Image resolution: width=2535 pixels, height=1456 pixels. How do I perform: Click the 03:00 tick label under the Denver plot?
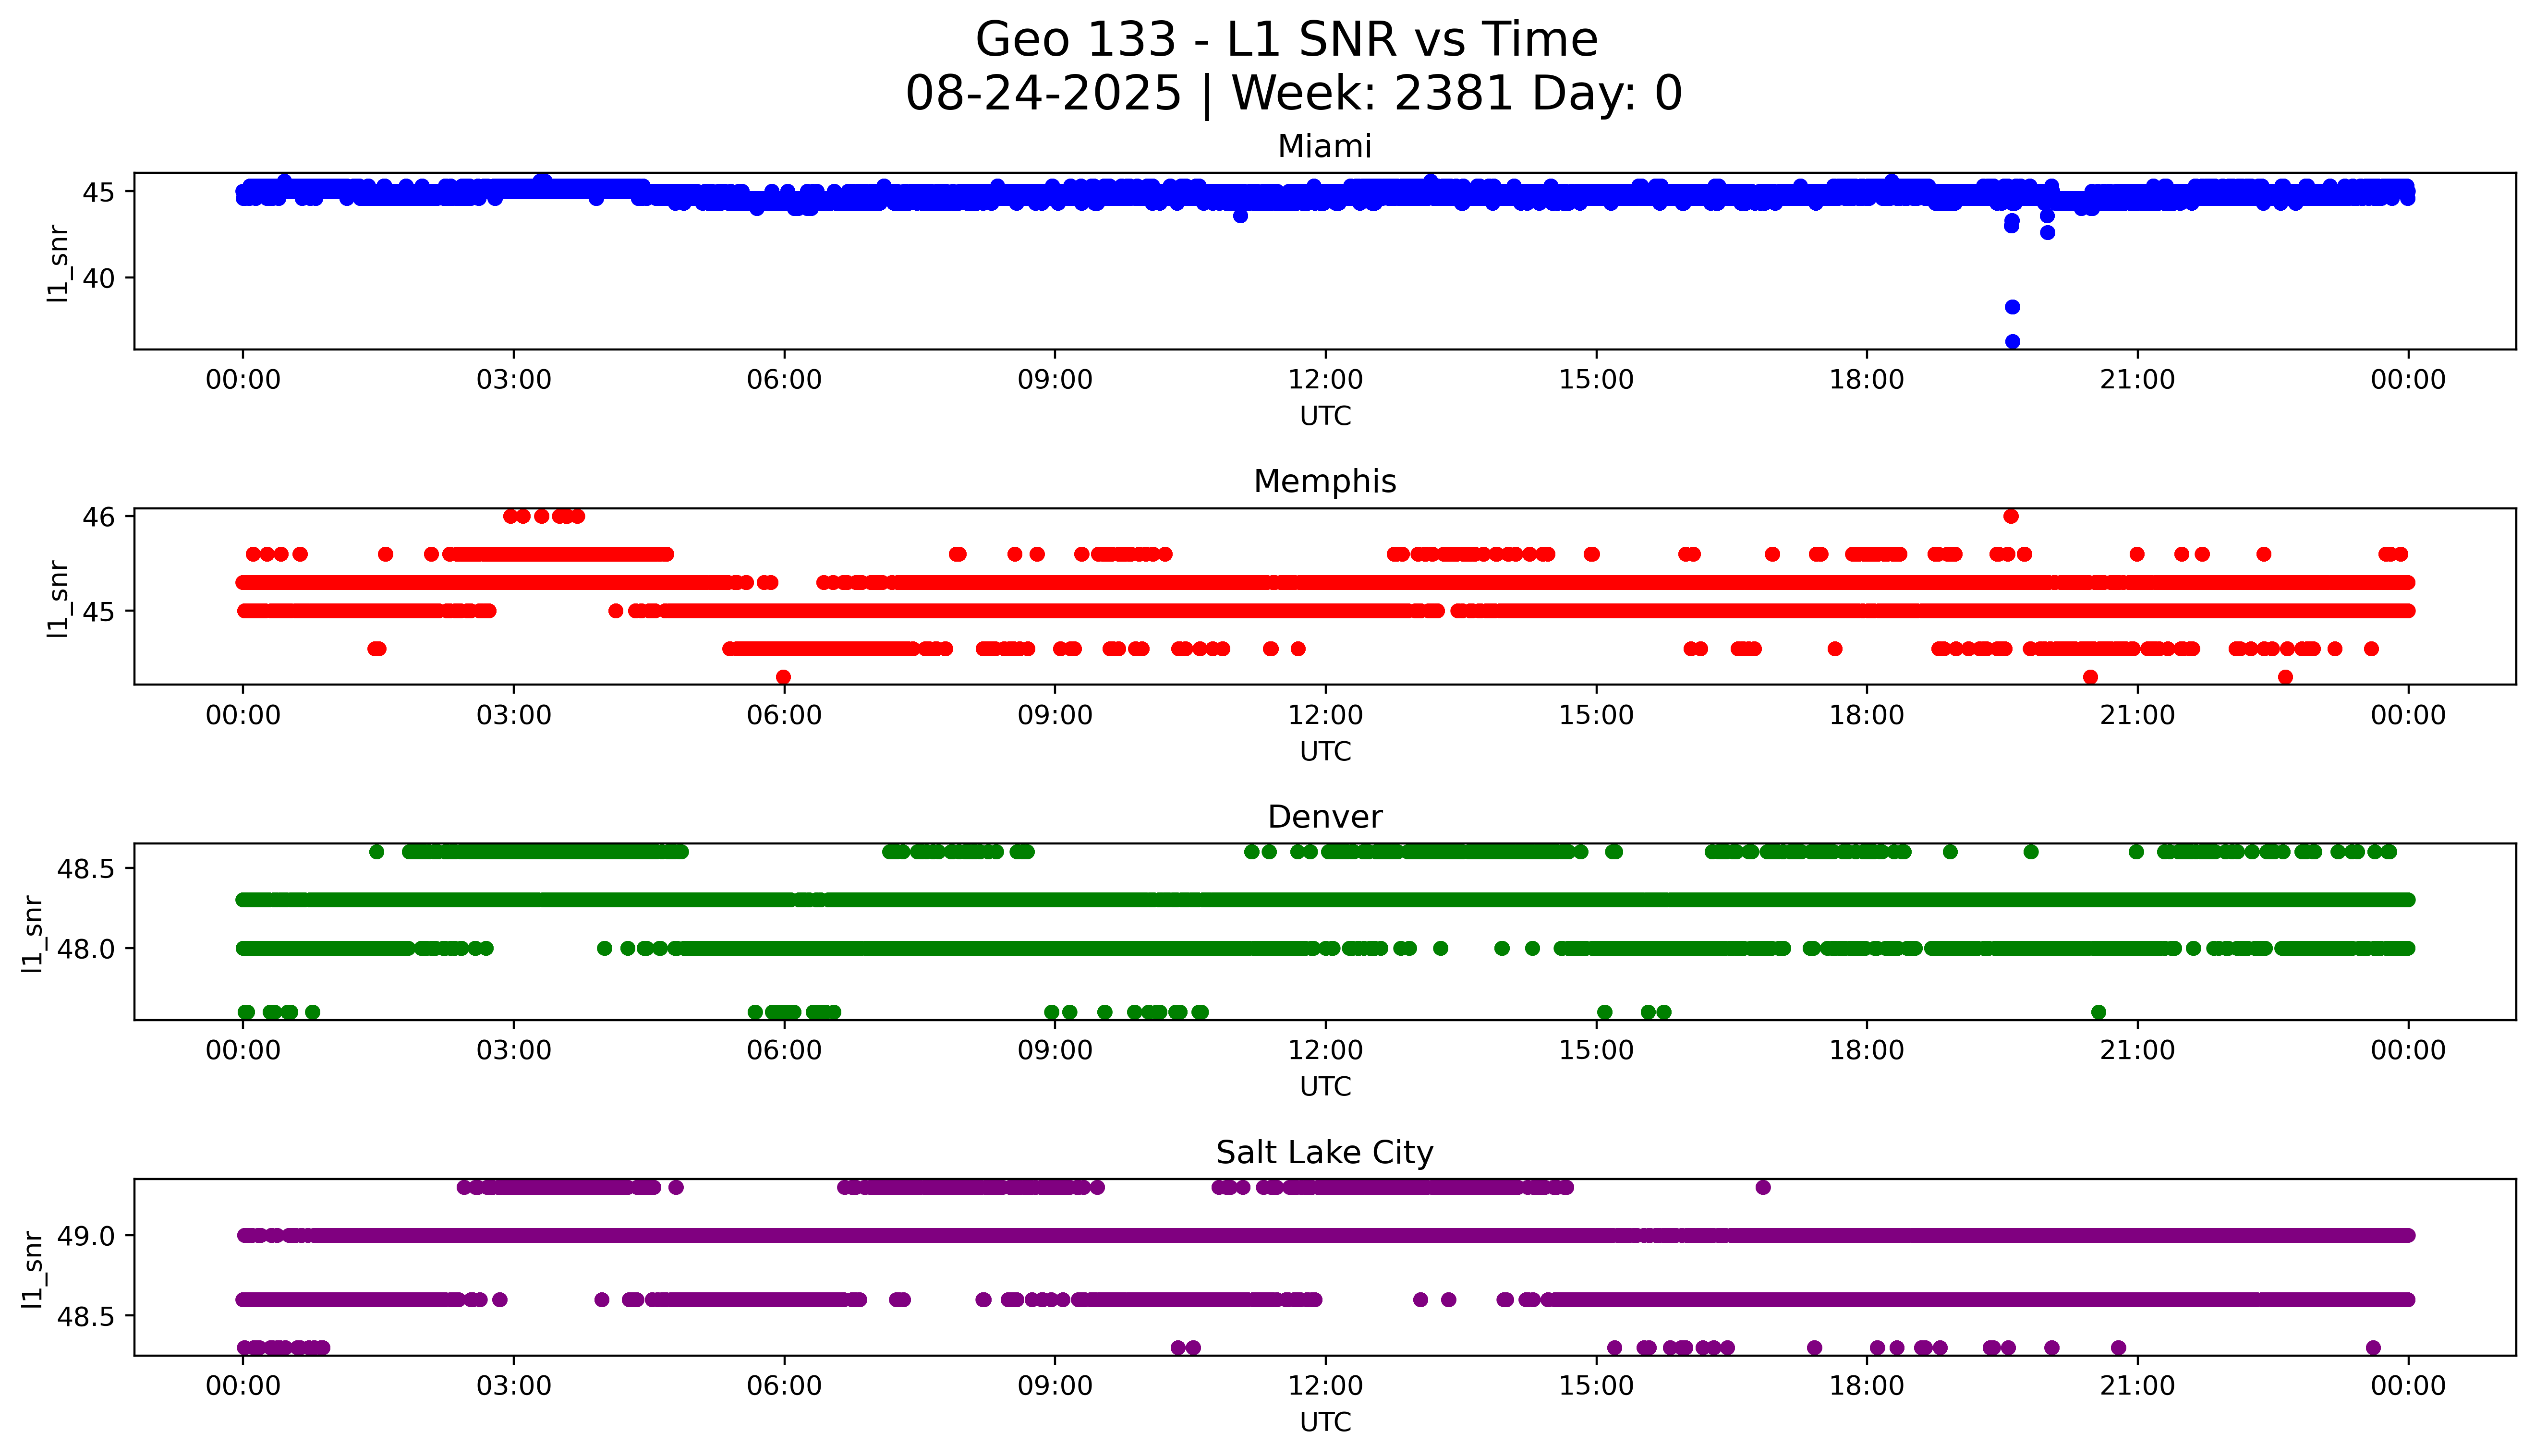pos(513,1050)
